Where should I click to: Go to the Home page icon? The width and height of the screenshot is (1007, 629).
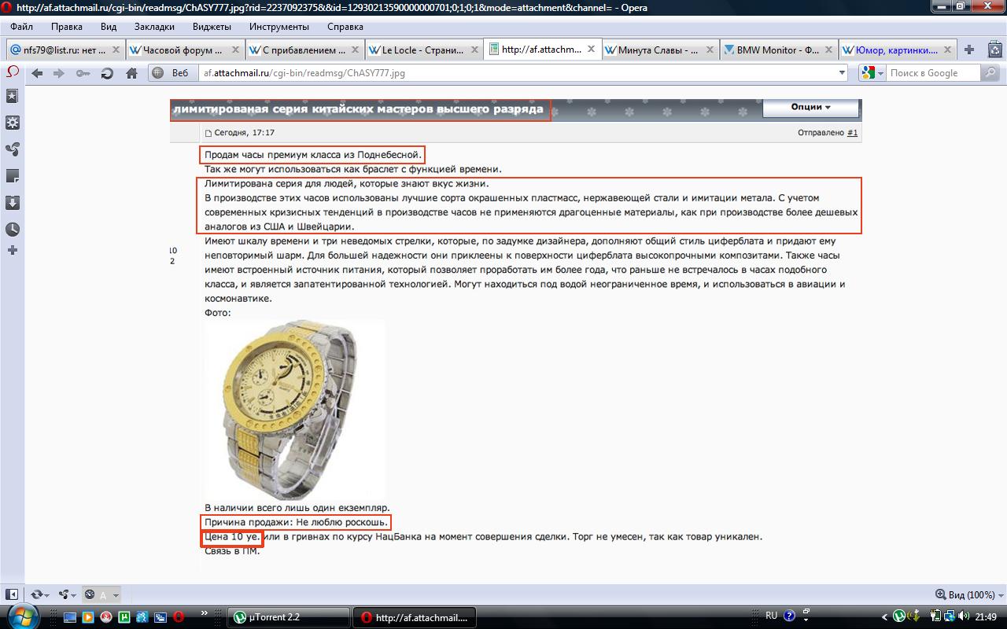tap(131, 73)
